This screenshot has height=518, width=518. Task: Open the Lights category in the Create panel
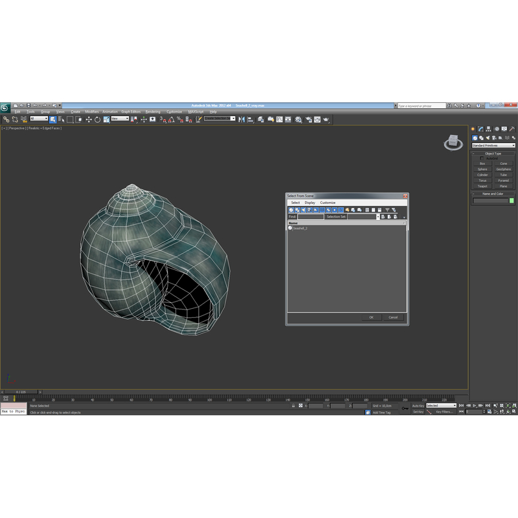point(486,138)
